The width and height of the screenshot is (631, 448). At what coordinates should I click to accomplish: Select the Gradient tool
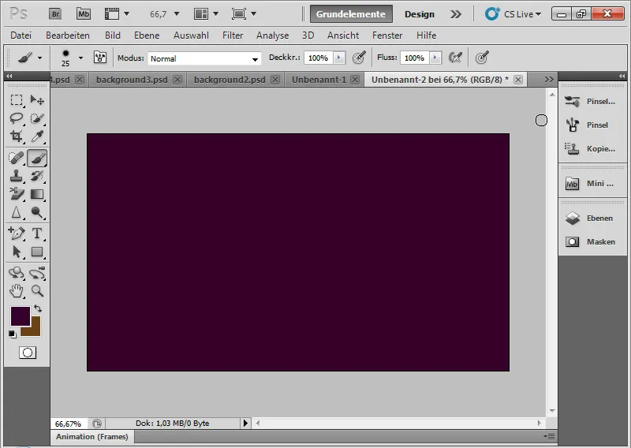point(37,194)
